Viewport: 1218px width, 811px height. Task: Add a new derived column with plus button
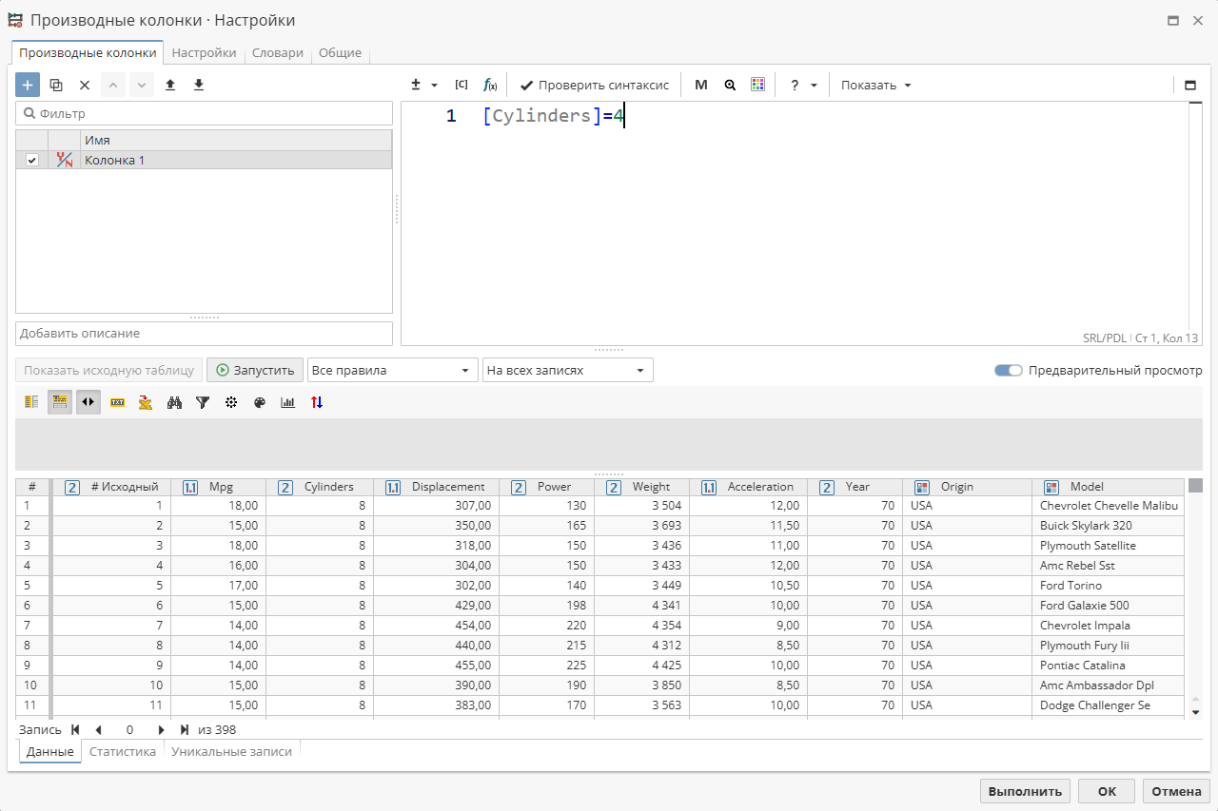point(28,85)
